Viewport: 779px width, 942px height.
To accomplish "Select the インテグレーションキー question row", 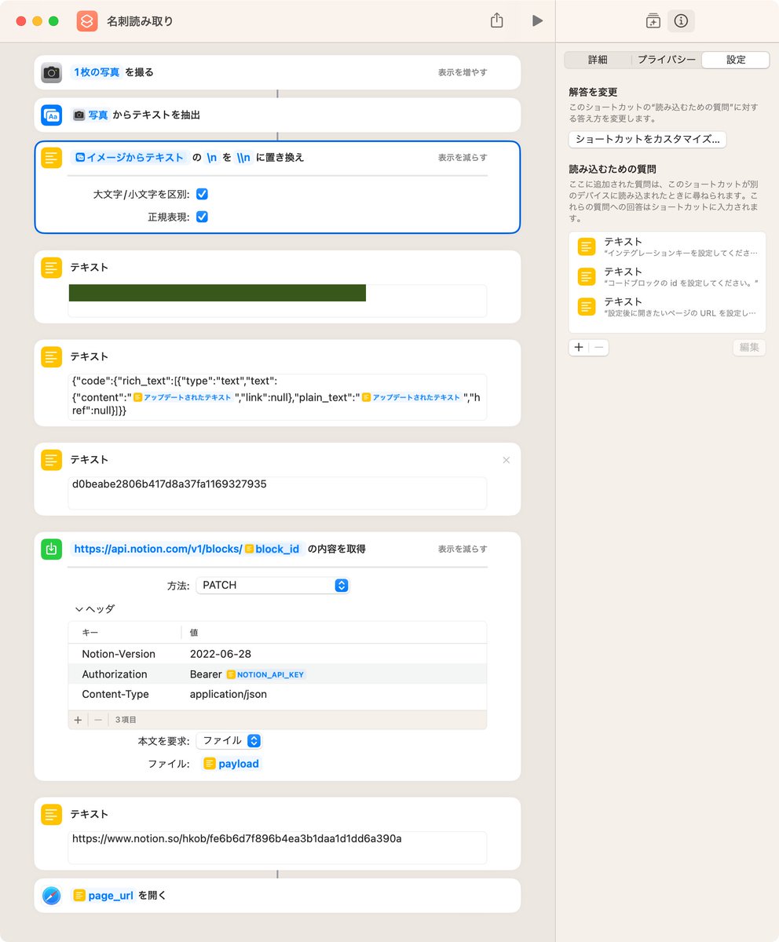I will pos(667,246).
